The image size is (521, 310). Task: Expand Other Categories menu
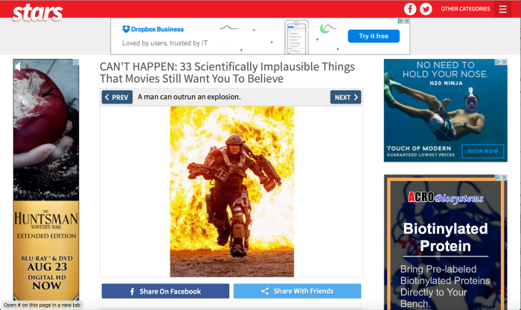tap(465, 9)
